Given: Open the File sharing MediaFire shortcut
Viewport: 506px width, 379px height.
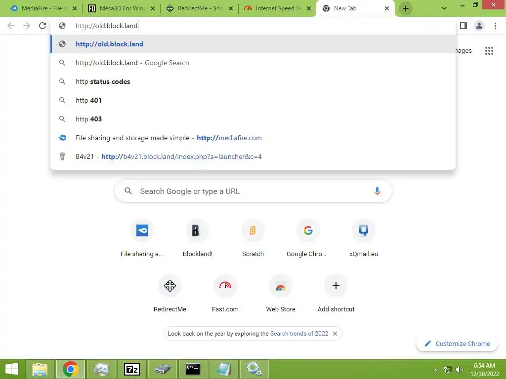Looking at the screenshot, I should [x=142, y=238].
